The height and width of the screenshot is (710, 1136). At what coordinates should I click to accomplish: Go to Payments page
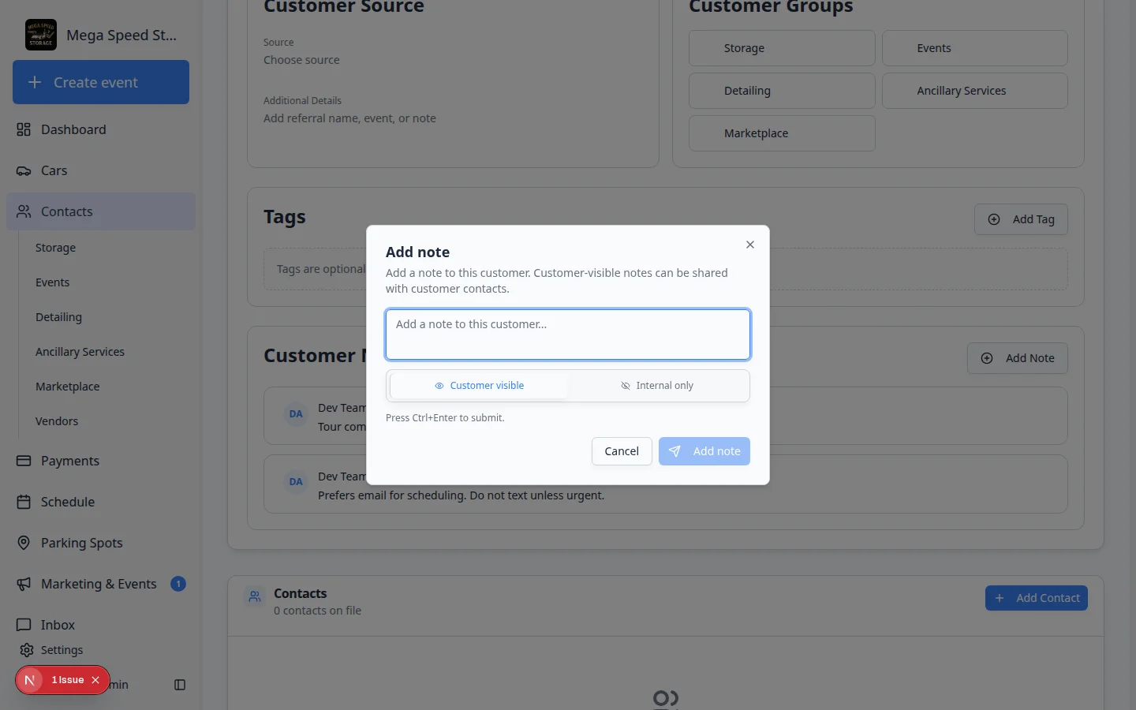tap(101, 461)
